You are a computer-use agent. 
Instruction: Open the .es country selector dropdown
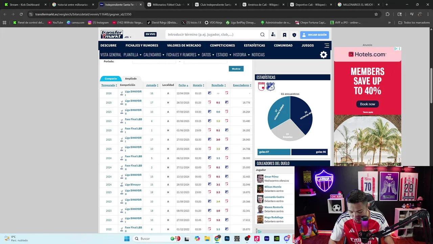(x=128, y=37)
